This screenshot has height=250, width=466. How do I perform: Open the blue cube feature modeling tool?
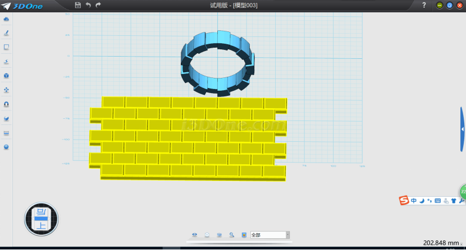point(6,76)
